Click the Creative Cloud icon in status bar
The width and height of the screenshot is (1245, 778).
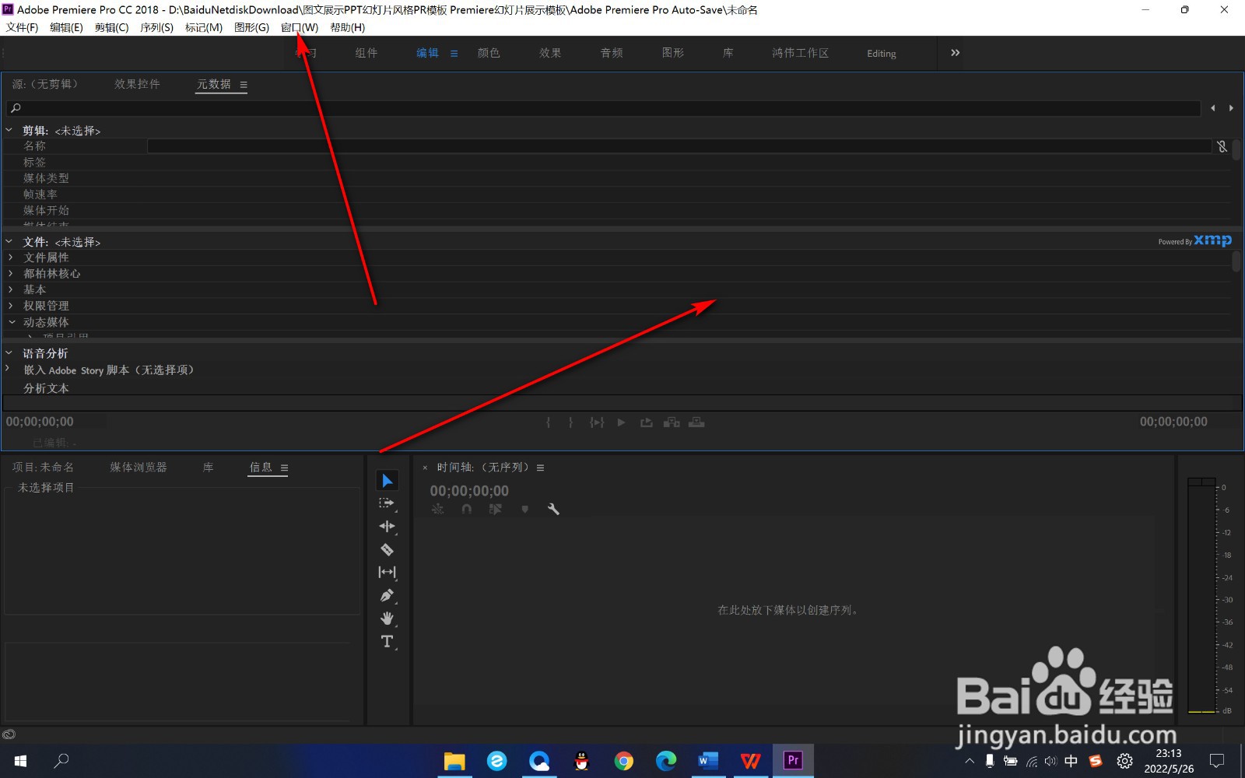pyautogui.click(x=9, y=734)
